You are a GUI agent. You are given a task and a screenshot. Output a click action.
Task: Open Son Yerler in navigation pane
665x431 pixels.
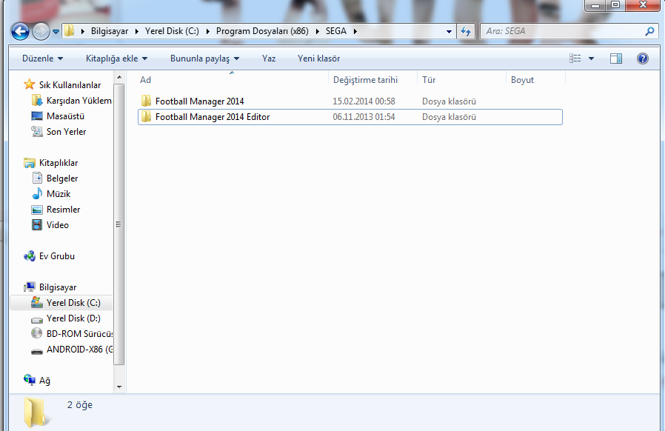[x=66, y=132]
